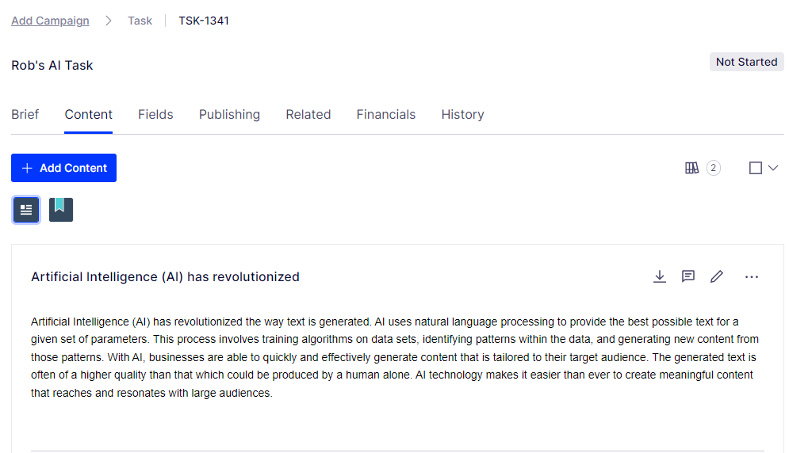Edit content with the pencil icon
Screen dimensions: 789x453
(x=717, y=276)
